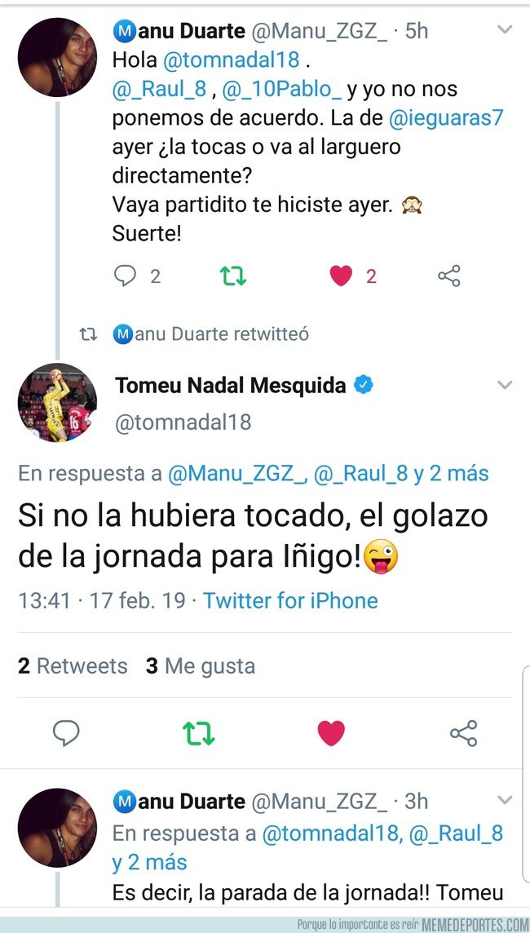The height and width of the screenshot is (933, 530).
Task: Reply to Tomeu Nadal's tweet
Action: 66,733
